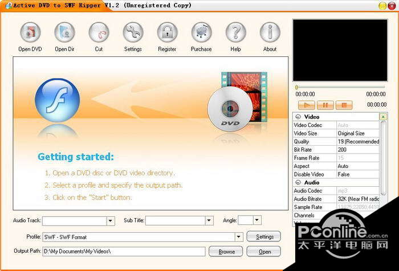Open Settings via the wrench icon
This screenshot has height=271, width=399.
[x=133, y=32]
